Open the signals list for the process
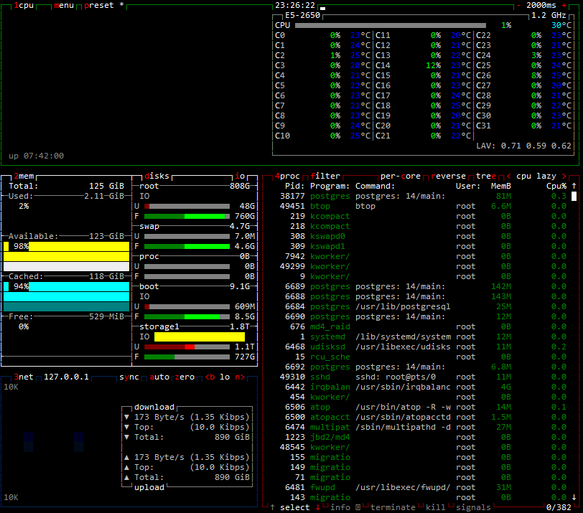This screenshot has width=583, height=513. pyautogui.click(x=473, y=507)
